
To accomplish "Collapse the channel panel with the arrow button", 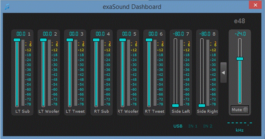I will 223,73.
